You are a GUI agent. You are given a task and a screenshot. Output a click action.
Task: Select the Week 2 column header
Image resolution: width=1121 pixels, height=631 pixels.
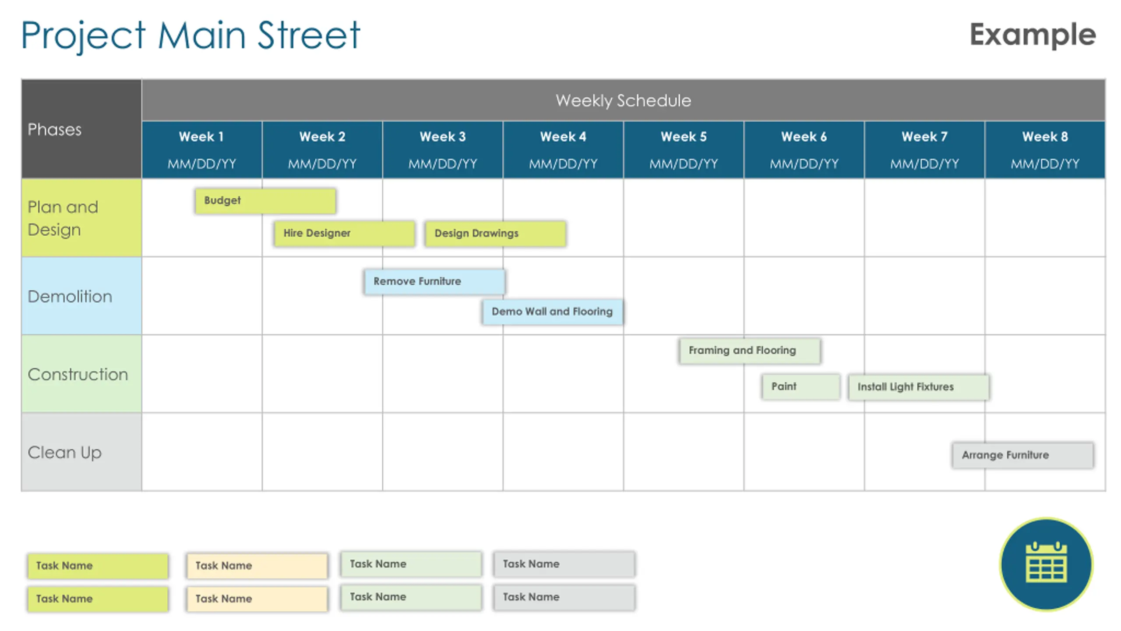pos(322,150)
